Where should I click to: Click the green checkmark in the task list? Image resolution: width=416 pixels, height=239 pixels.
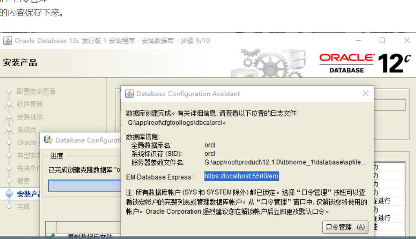50,236
